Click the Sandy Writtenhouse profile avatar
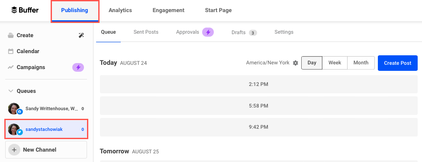Screen dimensions: 422x162 (x=14, y=108)
